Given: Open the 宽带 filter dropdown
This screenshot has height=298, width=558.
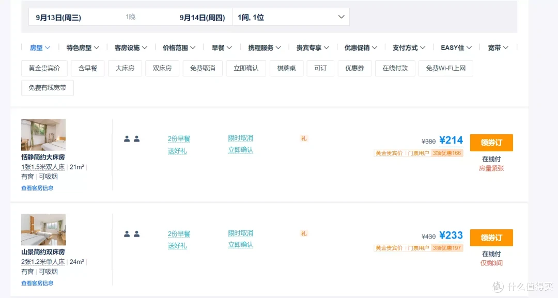Looking at the screenshot, I should 498,48.
